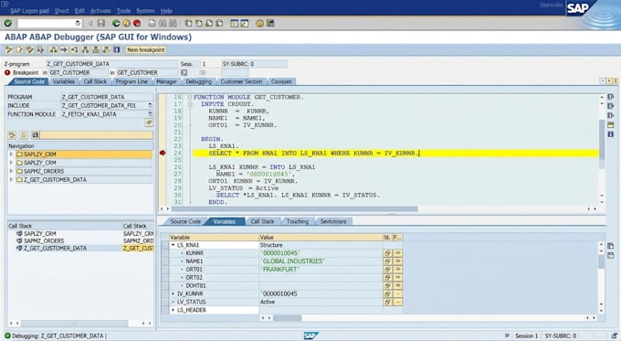Click the 'FRANKFURT' value cell
Viewport: 621px width, 341px height.
(x=321, y=269)
